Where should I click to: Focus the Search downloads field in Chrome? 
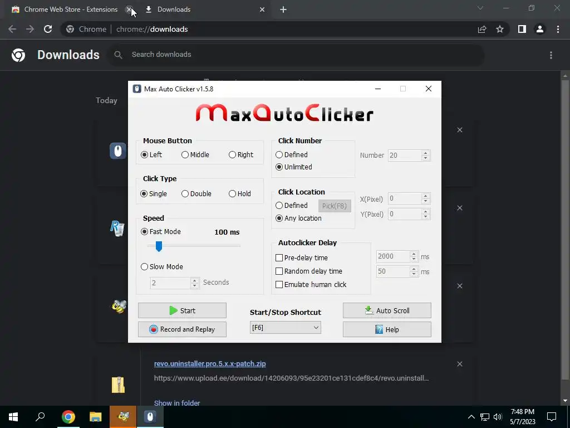[x=296, y=55]
